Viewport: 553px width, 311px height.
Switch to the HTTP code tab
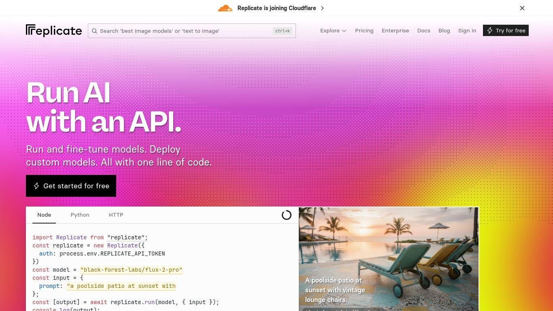pos(116,215)
